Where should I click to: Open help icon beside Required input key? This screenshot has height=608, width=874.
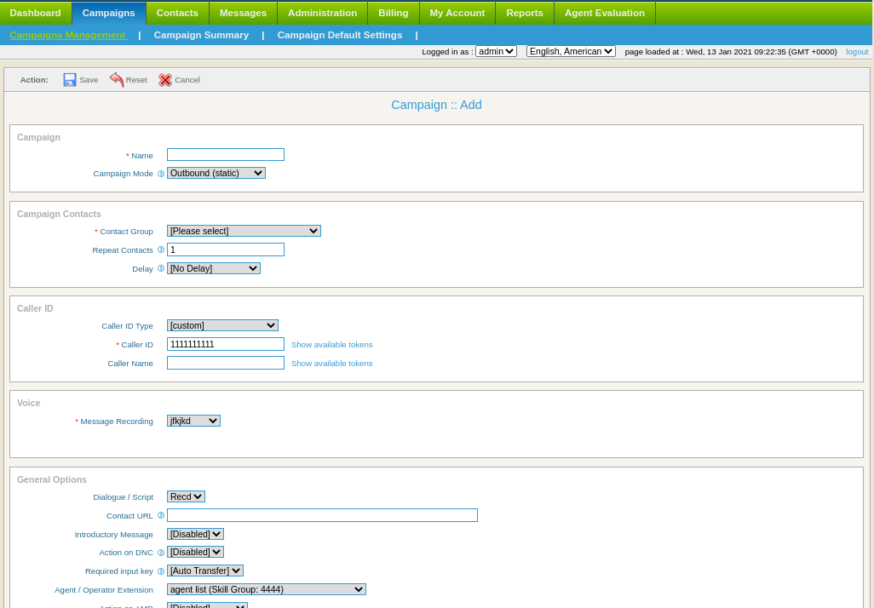tap(161, 571)
